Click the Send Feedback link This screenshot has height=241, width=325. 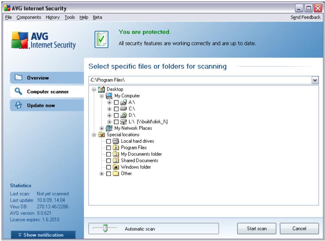click(x=306, y=17)
